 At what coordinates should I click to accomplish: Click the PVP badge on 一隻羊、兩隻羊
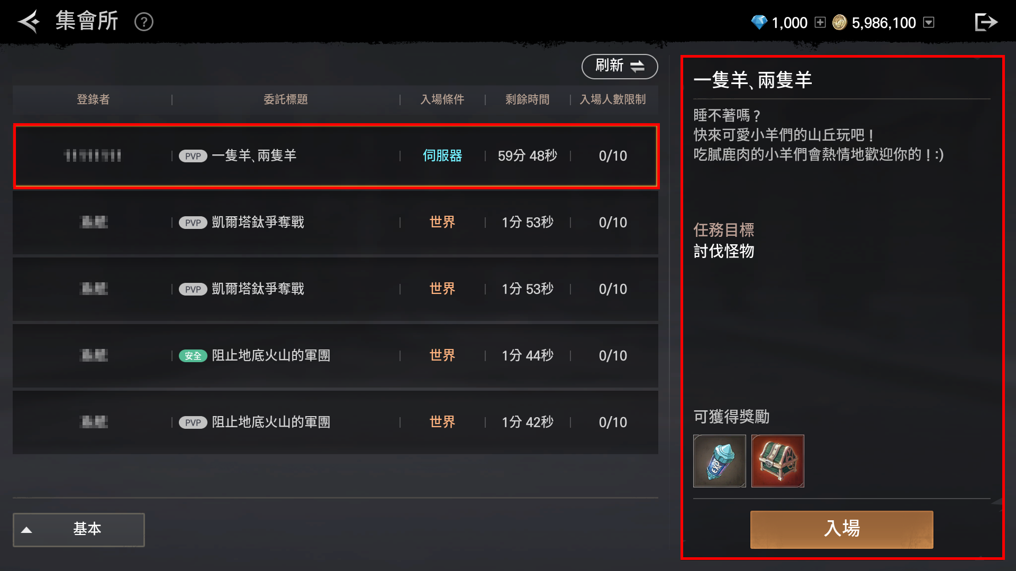193,156
